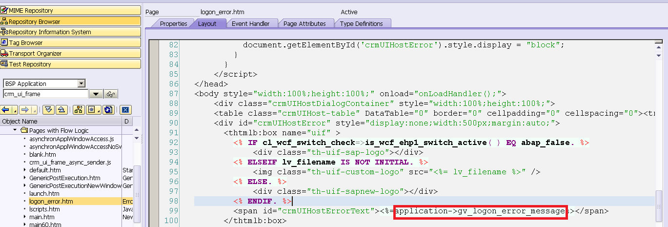This screenshot has width=668, height=227.
Task: Expand the main60.htm tree node
Action: click(x=25, y=225)
